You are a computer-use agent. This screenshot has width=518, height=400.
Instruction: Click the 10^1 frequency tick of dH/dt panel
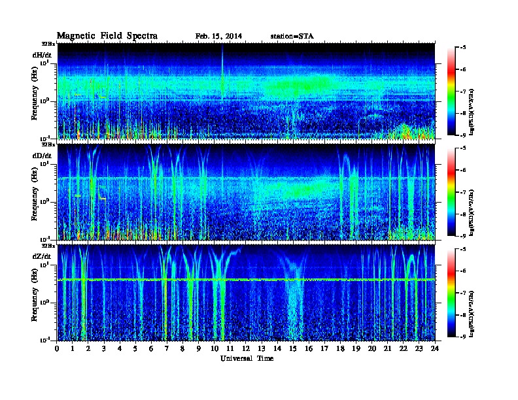(45, 63)
